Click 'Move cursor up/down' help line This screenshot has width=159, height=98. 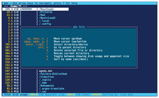(68, 38)
